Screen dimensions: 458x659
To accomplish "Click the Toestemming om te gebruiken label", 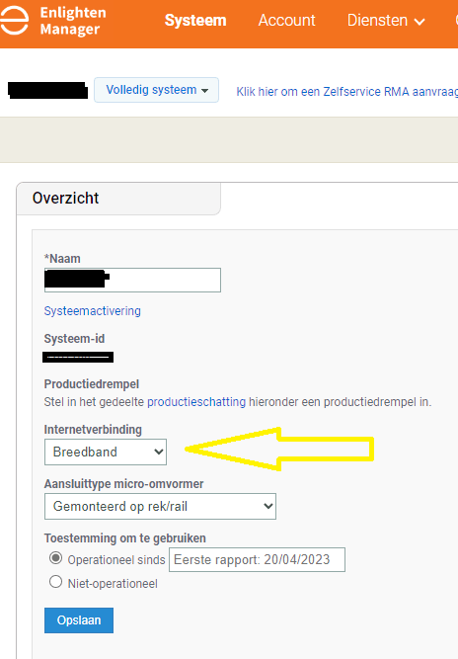I will (125, 538).
